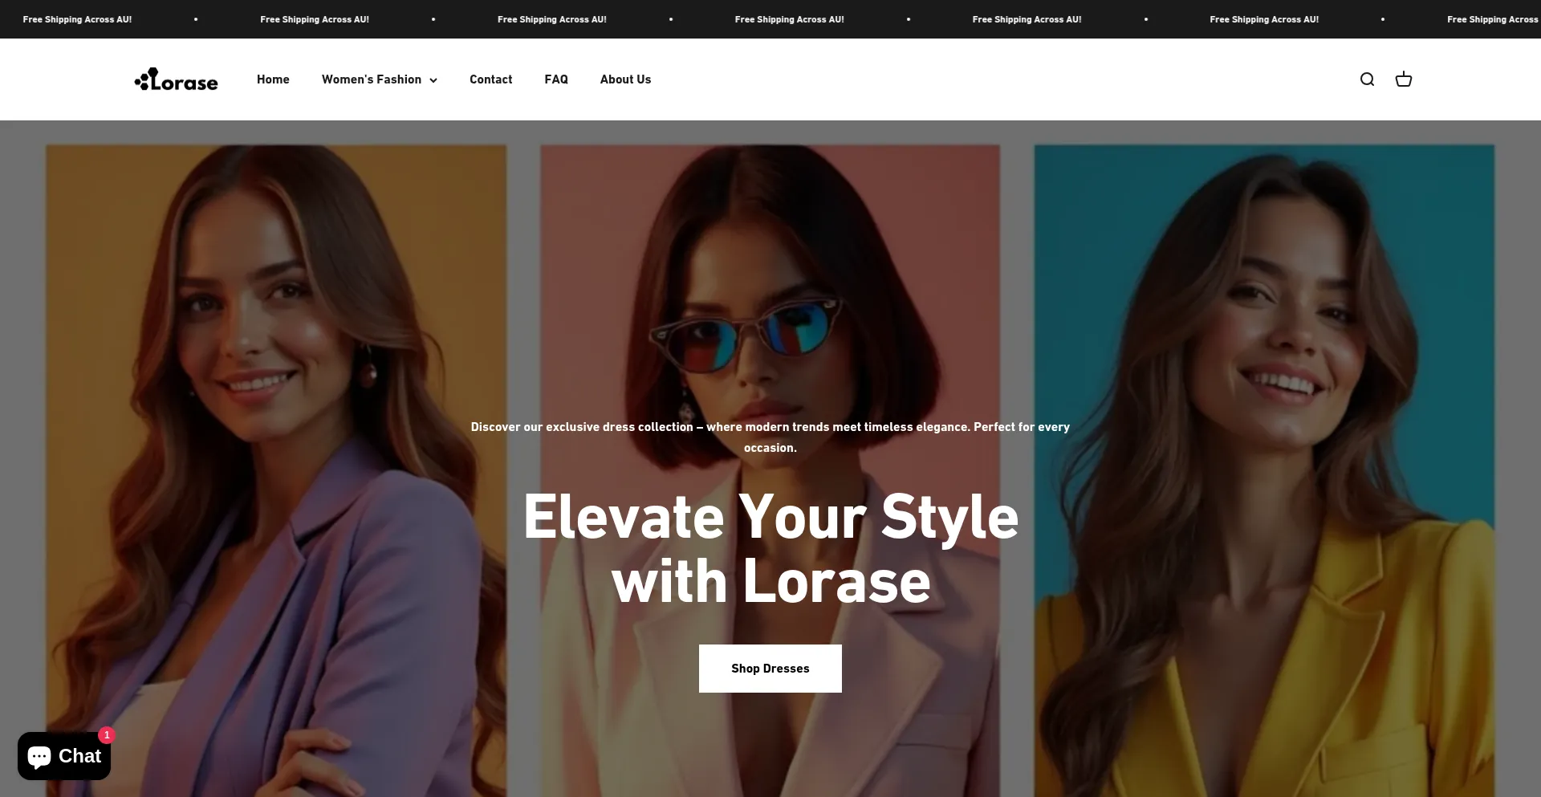Click the woman in yellow blazer image
The width and height of the screenshot is (1541, 797).
tap(1264, 470)
